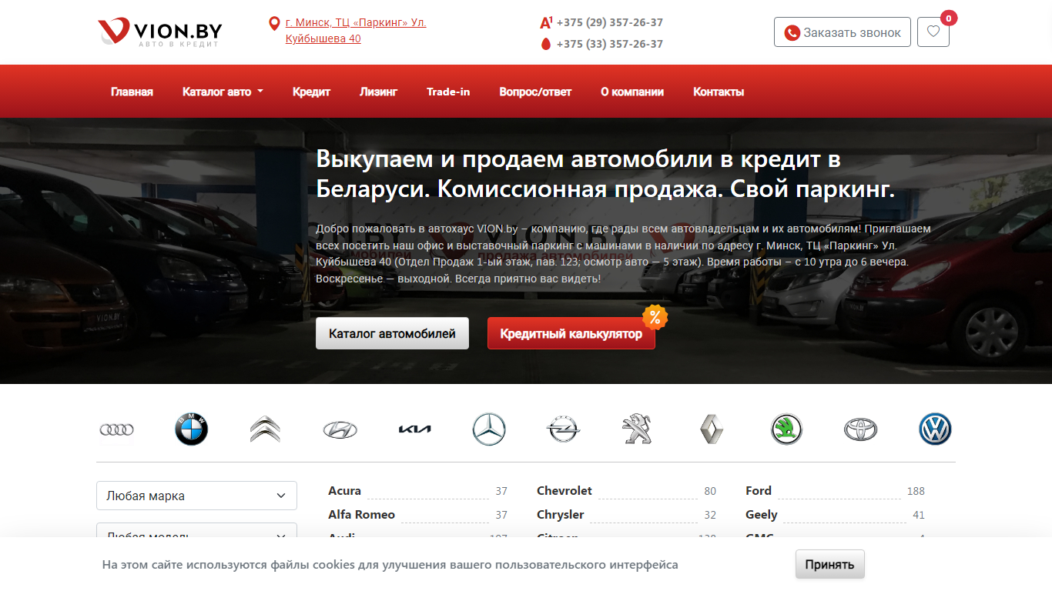Select the BMW brand logo
1052x591 pixels.
tap(191, 429)
